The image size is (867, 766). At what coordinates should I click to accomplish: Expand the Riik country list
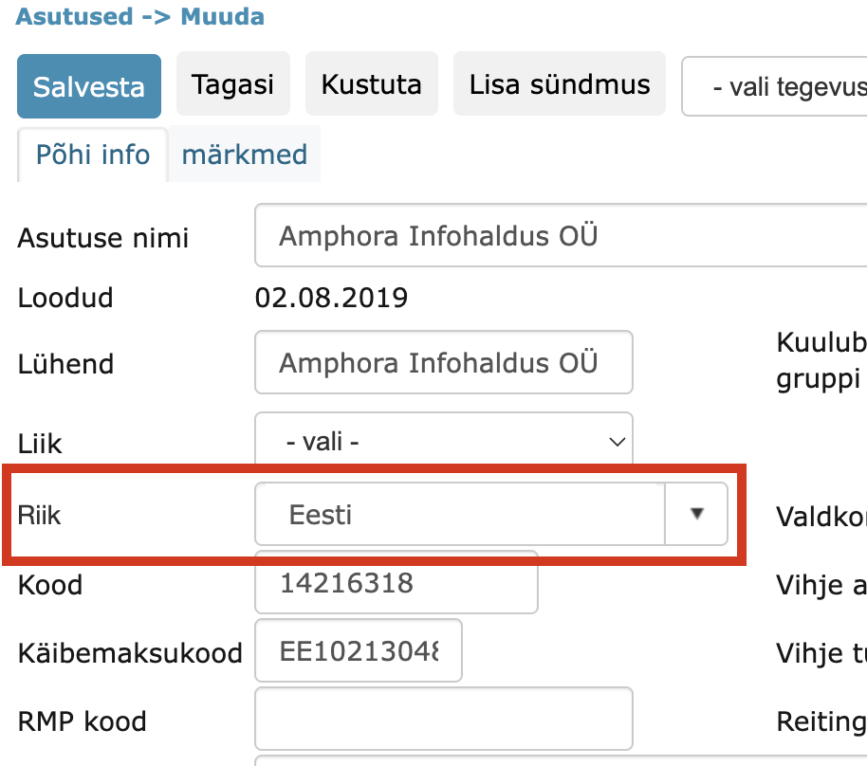697,514
